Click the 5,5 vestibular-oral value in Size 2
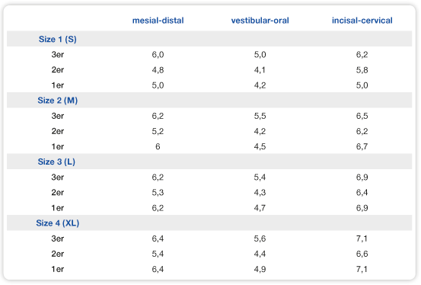The width and height of the screenshot is (421, 285). (x=260, y=116)
